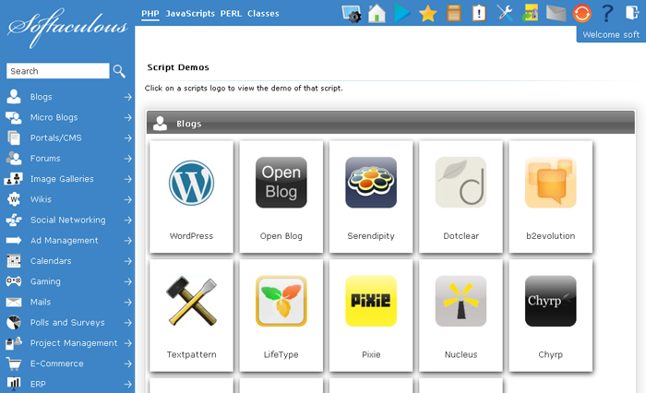Click the backups and restore icon with padlock

531,13
